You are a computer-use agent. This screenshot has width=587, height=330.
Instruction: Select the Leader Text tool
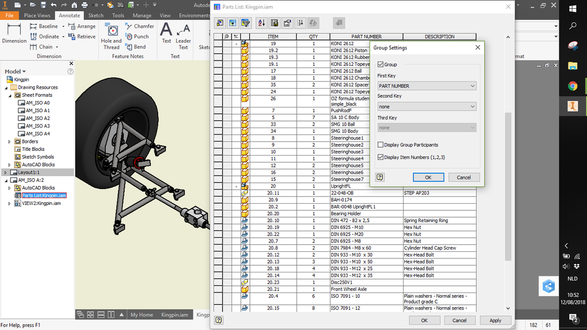[x=183, y=36]
